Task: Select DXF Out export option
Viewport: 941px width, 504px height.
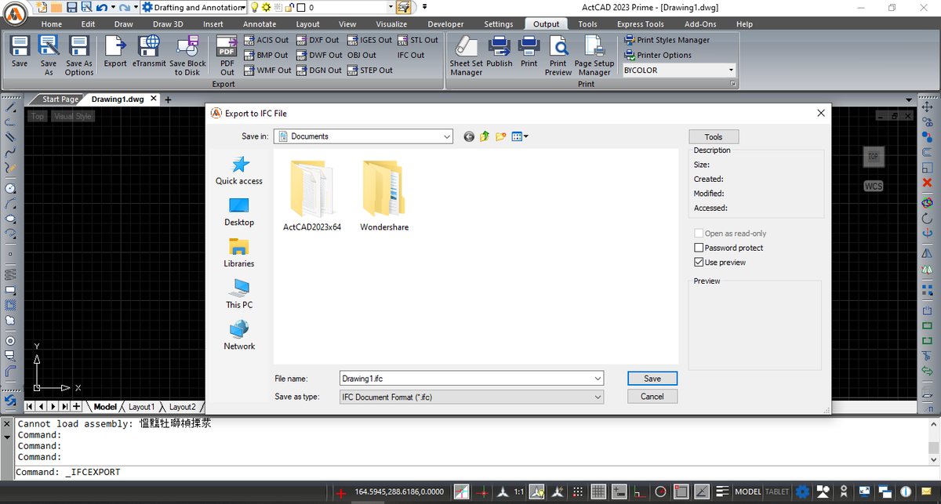Action: tap(318, 40)
